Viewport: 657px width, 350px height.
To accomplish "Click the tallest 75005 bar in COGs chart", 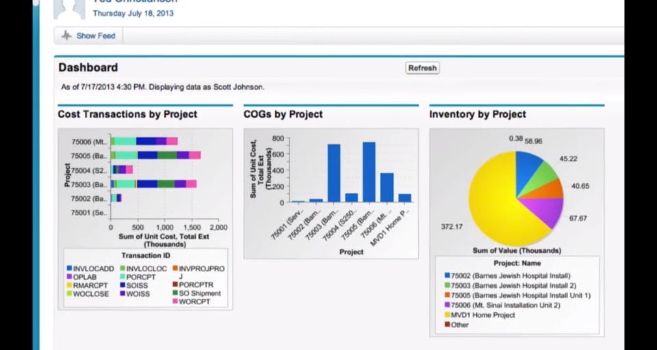I will [x=369, y=172].
